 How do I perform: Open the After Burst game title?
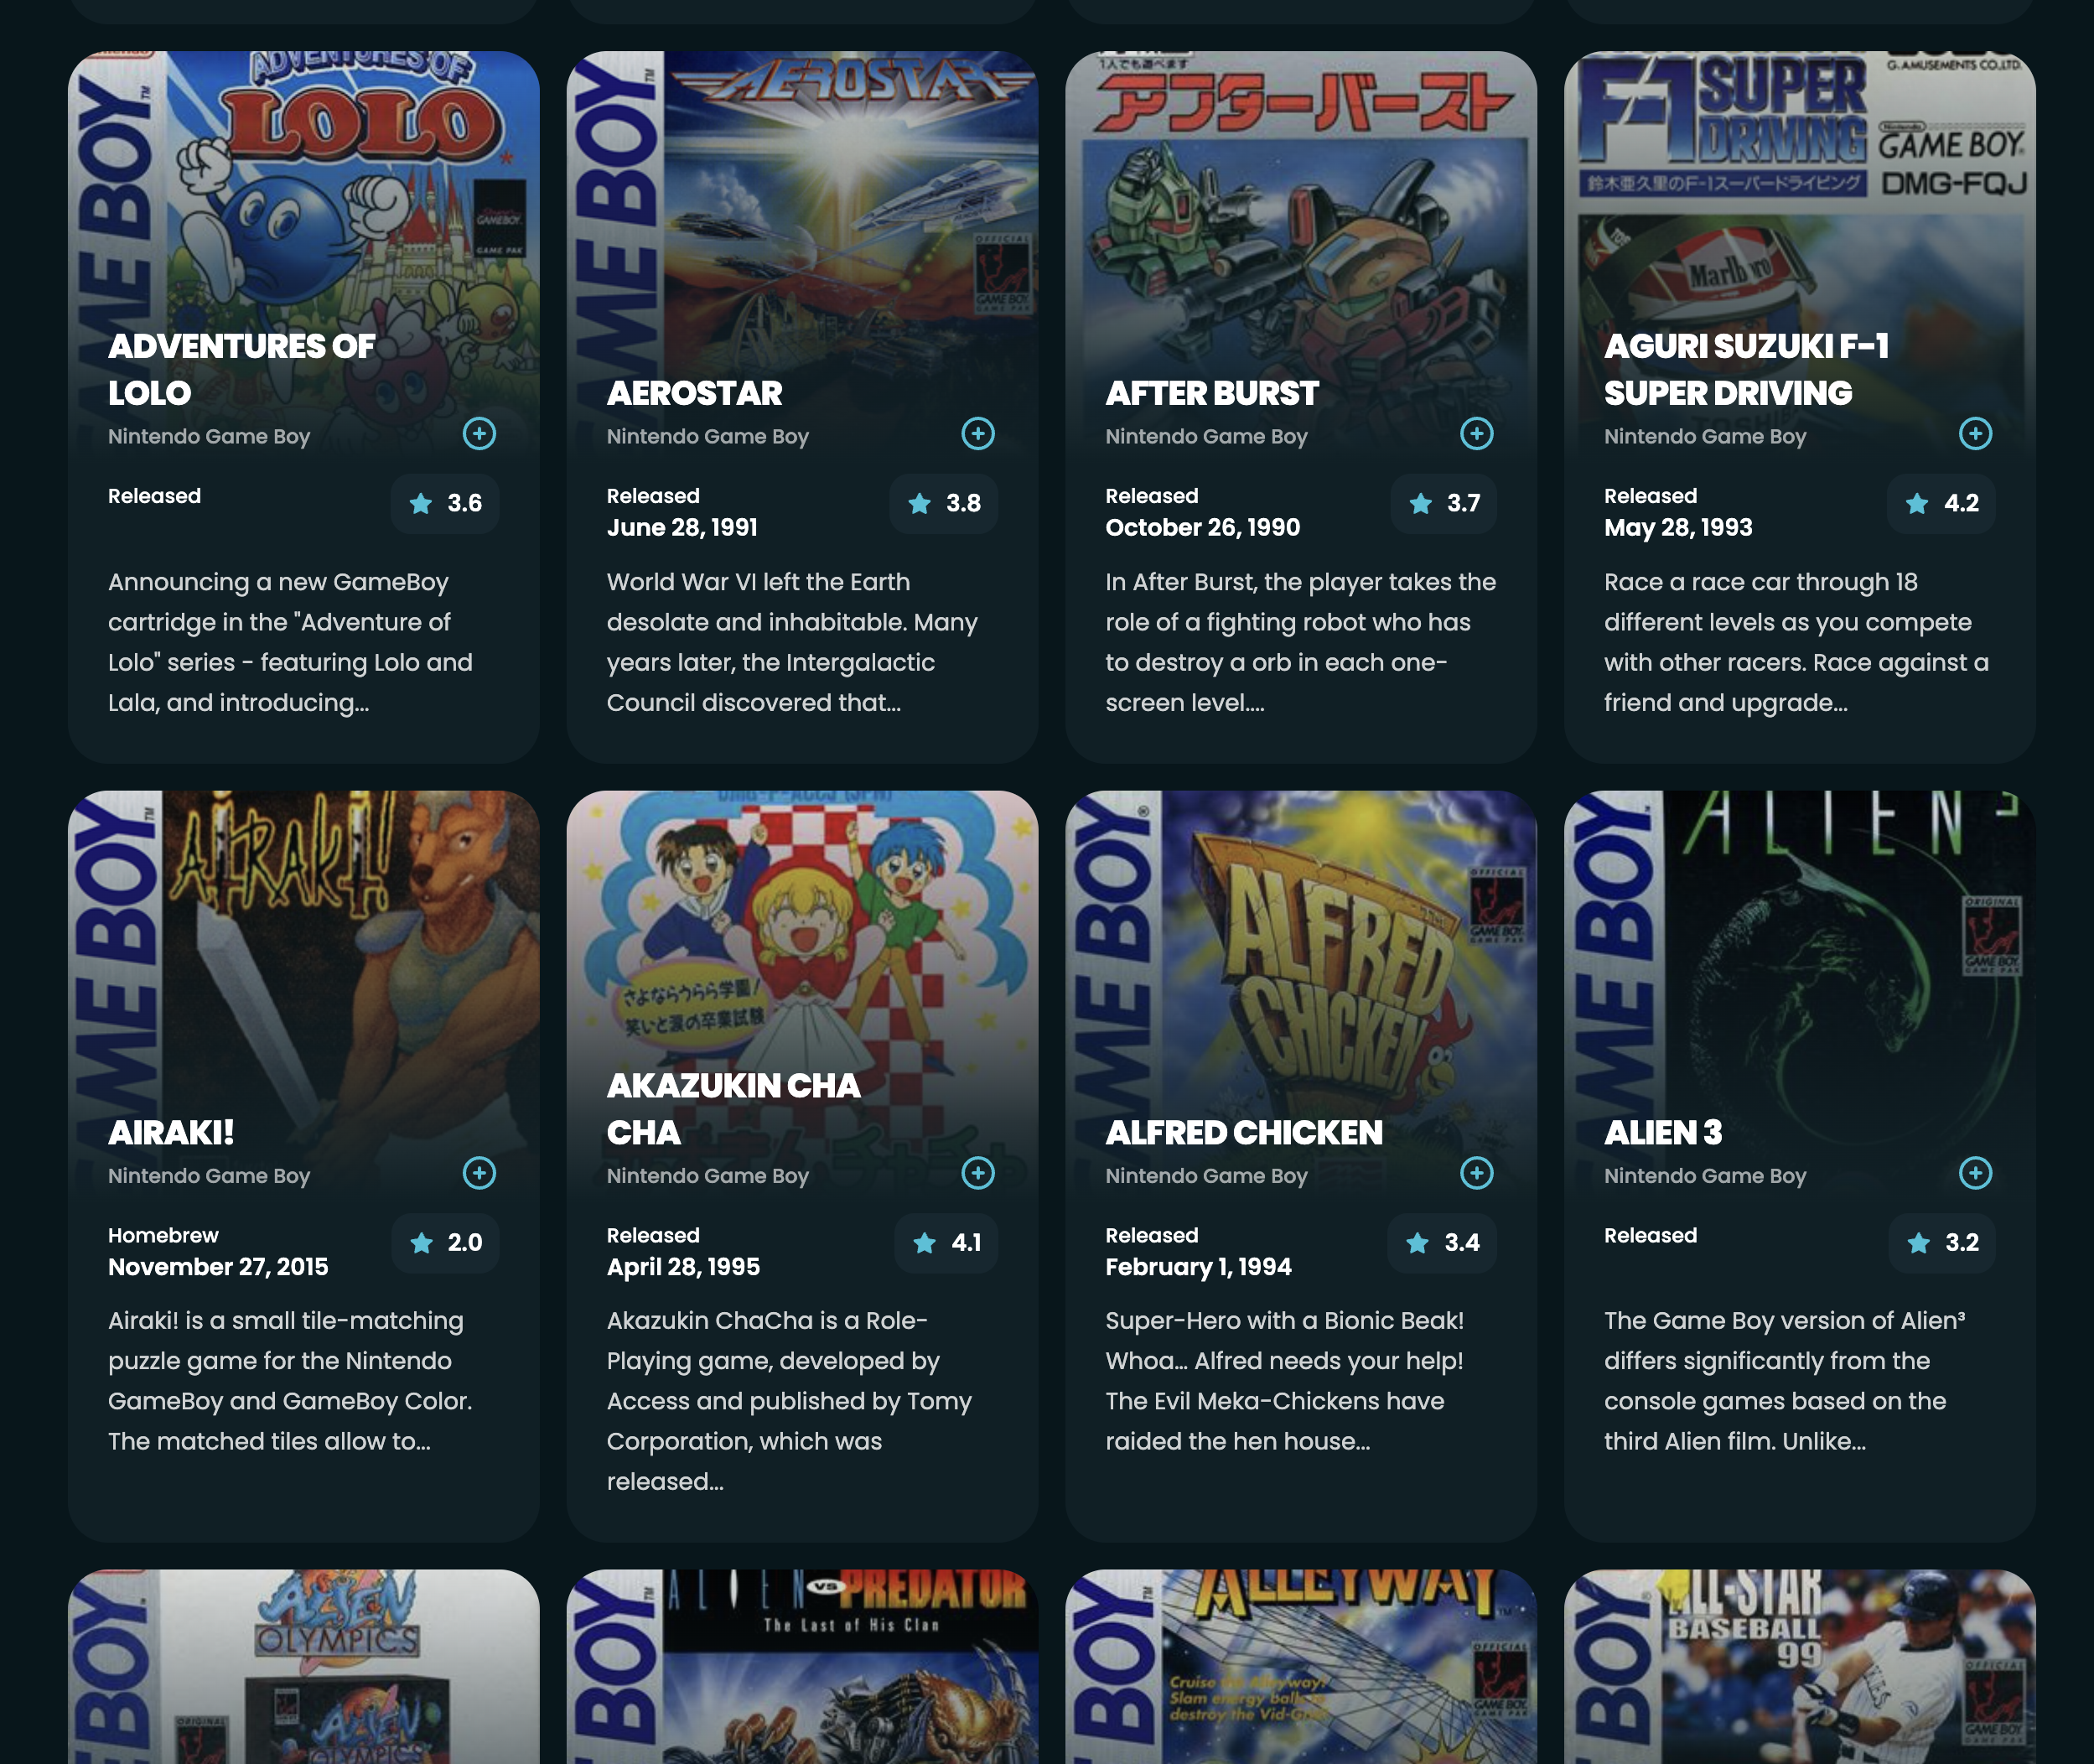pyautogui.click(x=1212, y=393)
